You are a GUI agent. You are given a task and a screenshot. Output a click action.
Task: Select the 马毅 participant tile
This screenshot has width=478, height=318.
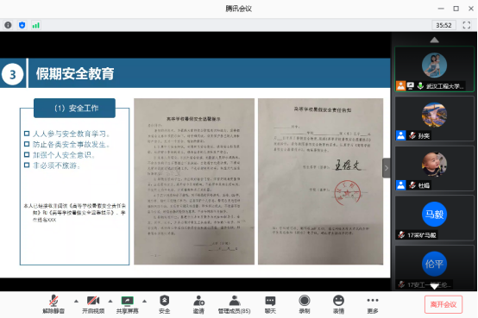(x=434, y=218)
